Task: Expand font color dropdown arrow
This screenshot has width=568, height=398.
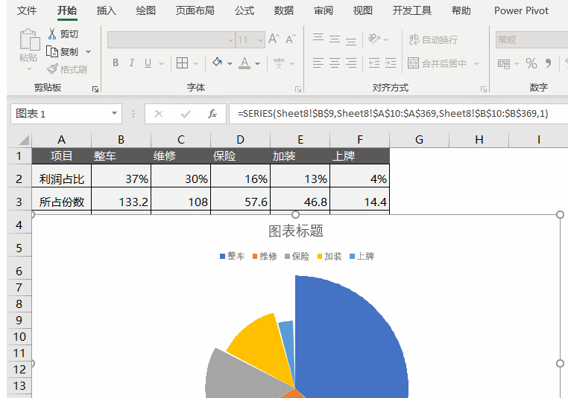Action: pyautogui.click(x=257, y=64)
